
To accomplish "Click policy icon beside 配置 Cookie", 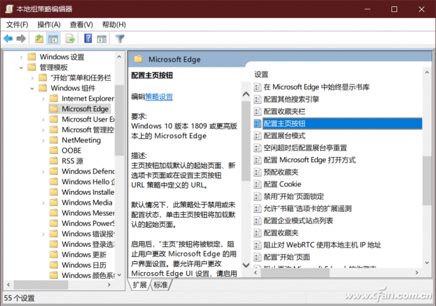I will [x=258, y=184].
